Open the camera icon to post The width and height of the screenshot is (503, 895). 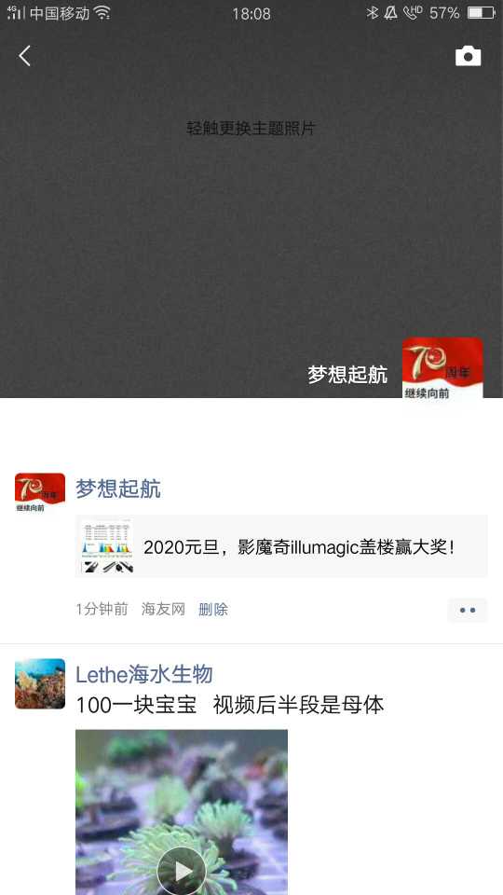click(468, 56)
